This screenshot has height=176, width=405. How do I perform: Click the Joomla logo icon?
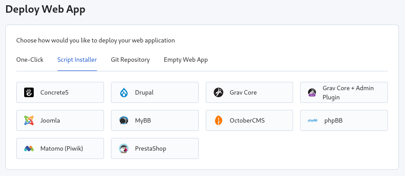point(29,120)
